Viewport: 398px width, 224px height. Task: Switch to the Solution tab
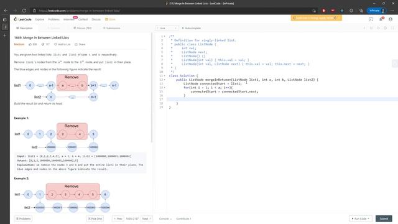(x=54, y=28)
